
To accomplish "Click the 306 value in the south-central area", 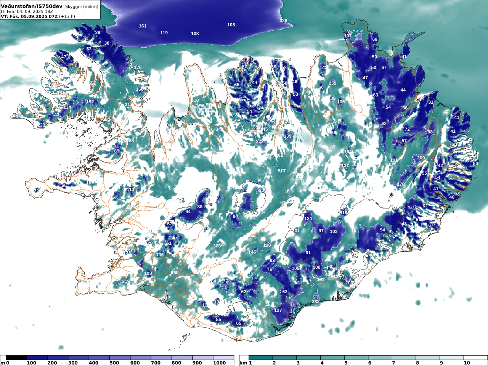I will tap(217, 246).
